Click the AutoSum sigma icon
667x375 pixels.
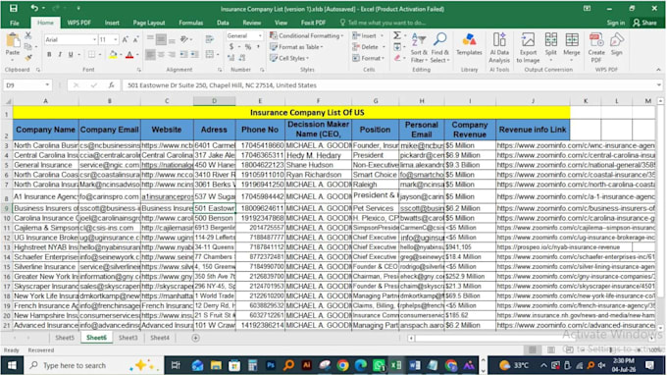(x=397, y=35)
